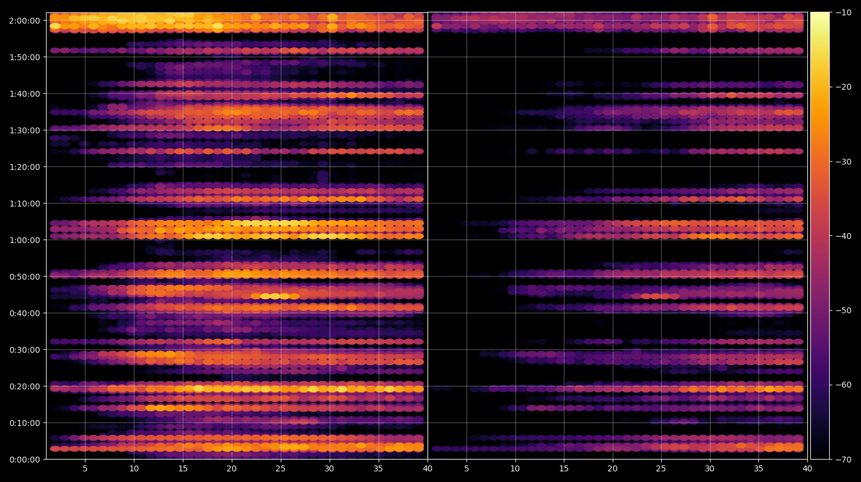
Task: Select the 1:00:00 time axis label
Action: point(24,240)
